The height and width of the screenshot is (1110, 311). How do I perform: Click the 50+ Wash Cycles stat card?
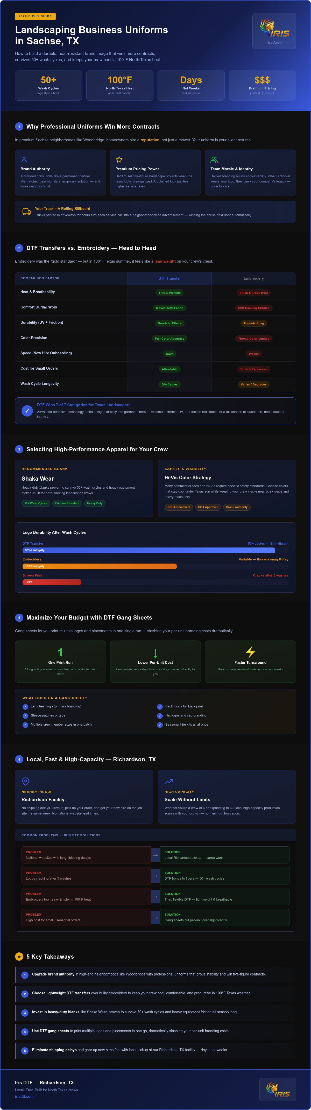pos(49,85)
